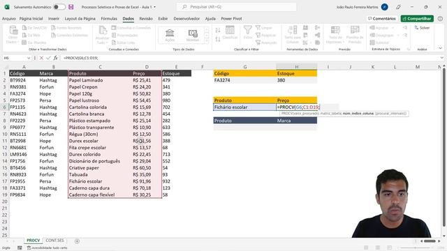Expand the formula bar chevron

[441, 58]
